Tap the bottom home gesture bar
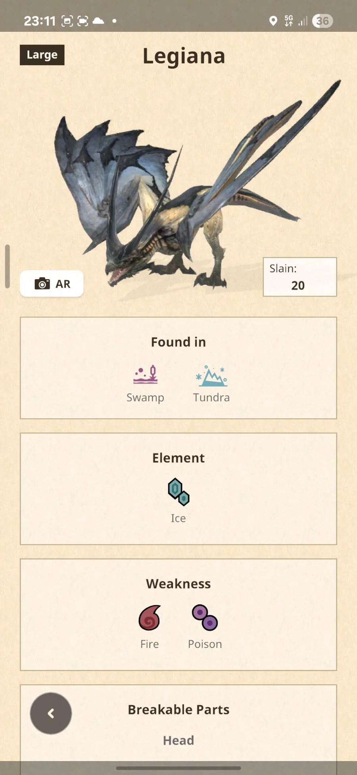 pyautogui.click(x=178, y=768)
